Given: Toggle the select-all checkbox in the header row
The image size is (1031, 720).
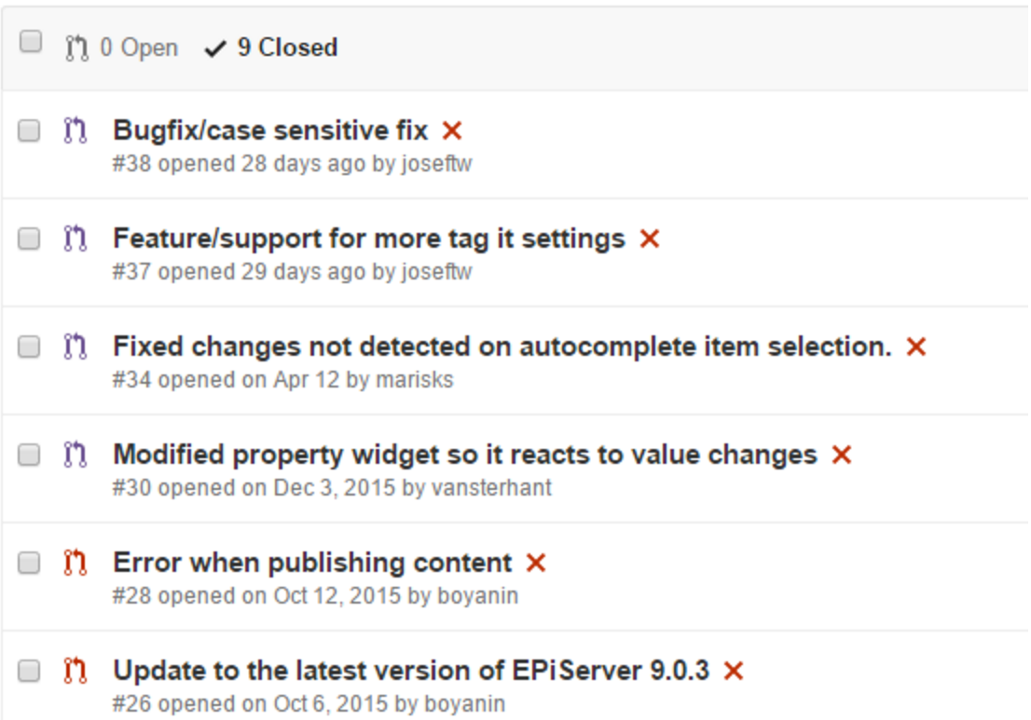Looking at the screenshot, I should pos(30,41).
